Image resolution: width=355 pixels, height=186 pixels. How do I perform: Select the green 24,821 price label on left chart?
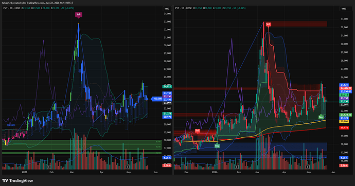pyautogui.click(x=167, y=86)
